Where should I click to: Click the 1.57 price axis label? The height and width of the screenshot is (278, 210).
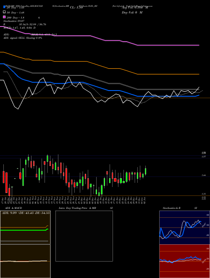click(x=203, y=157)
